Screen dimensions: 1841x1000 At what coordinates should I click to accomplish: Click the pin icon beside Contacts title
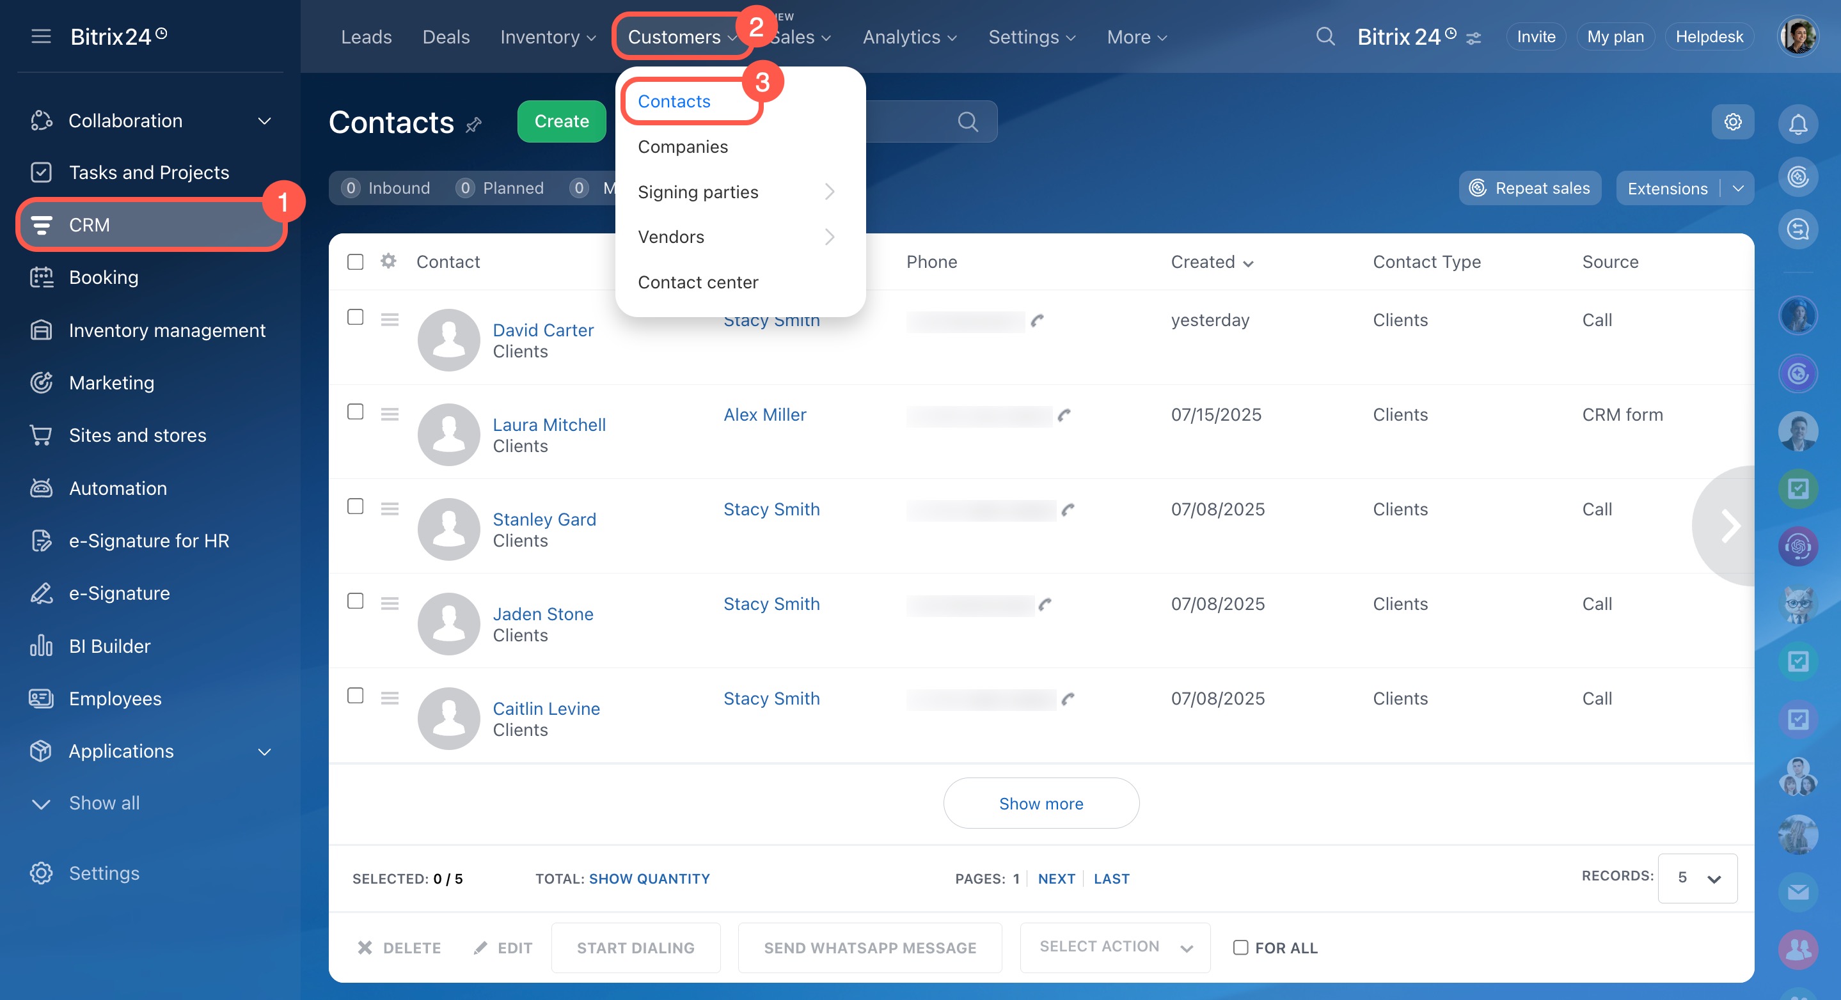(474, 125)
